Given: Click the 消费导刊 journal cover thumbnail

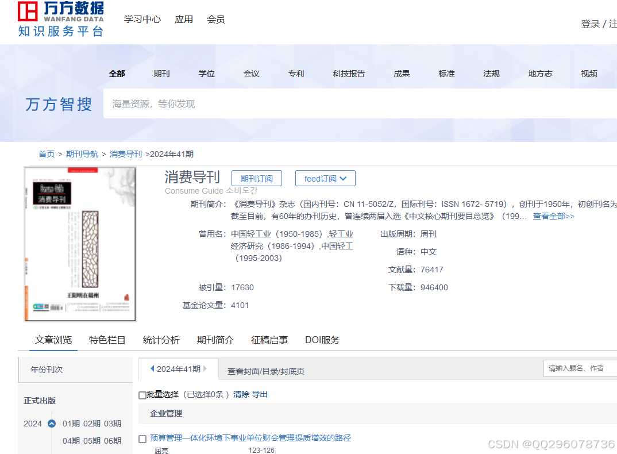Looking at the screenshot, I should [x=80, y=244].
